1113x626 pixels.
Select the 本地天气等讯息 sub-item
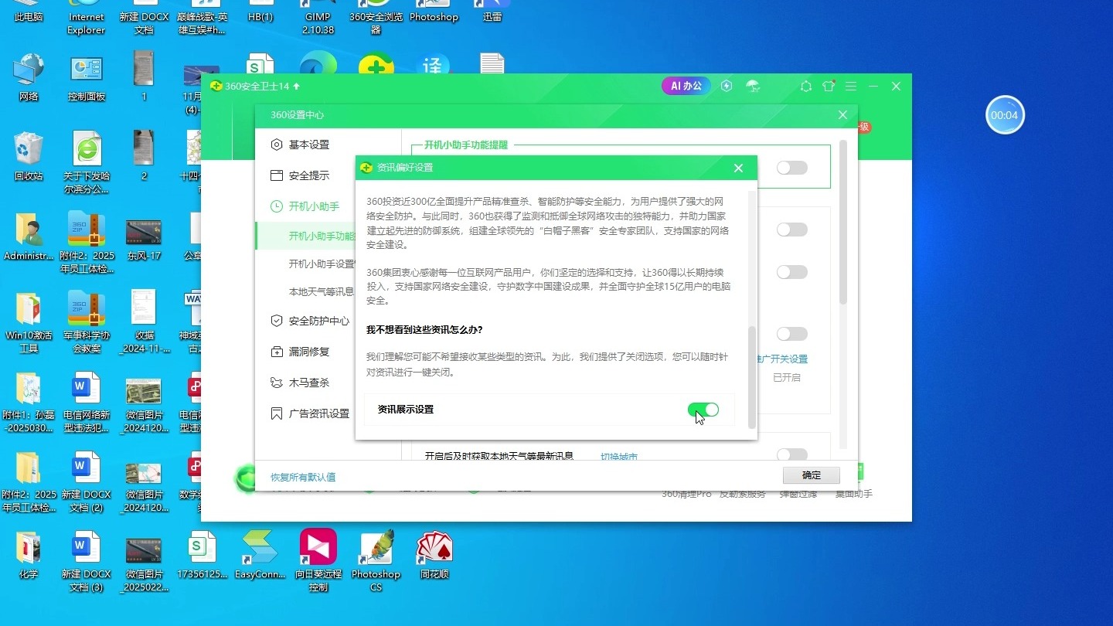point(321,291)
